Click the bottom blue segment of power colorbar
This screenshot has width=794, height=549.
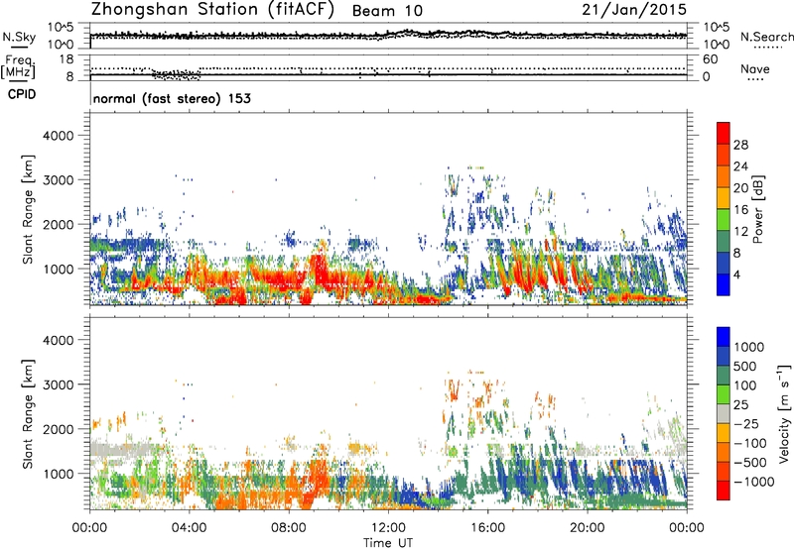pyautogui.click(x=724, y=284)
